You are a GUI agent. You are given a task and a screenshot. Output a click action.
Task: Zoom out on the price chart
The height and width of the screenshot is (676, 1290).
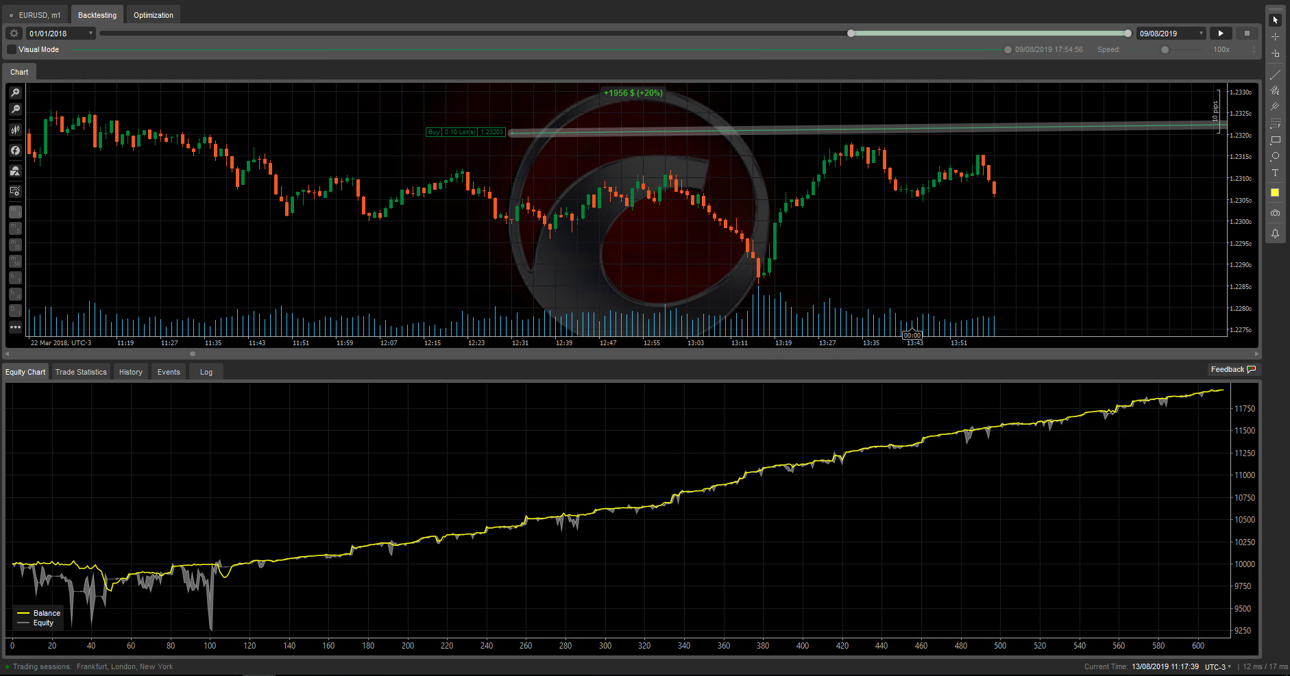[15, 109]
